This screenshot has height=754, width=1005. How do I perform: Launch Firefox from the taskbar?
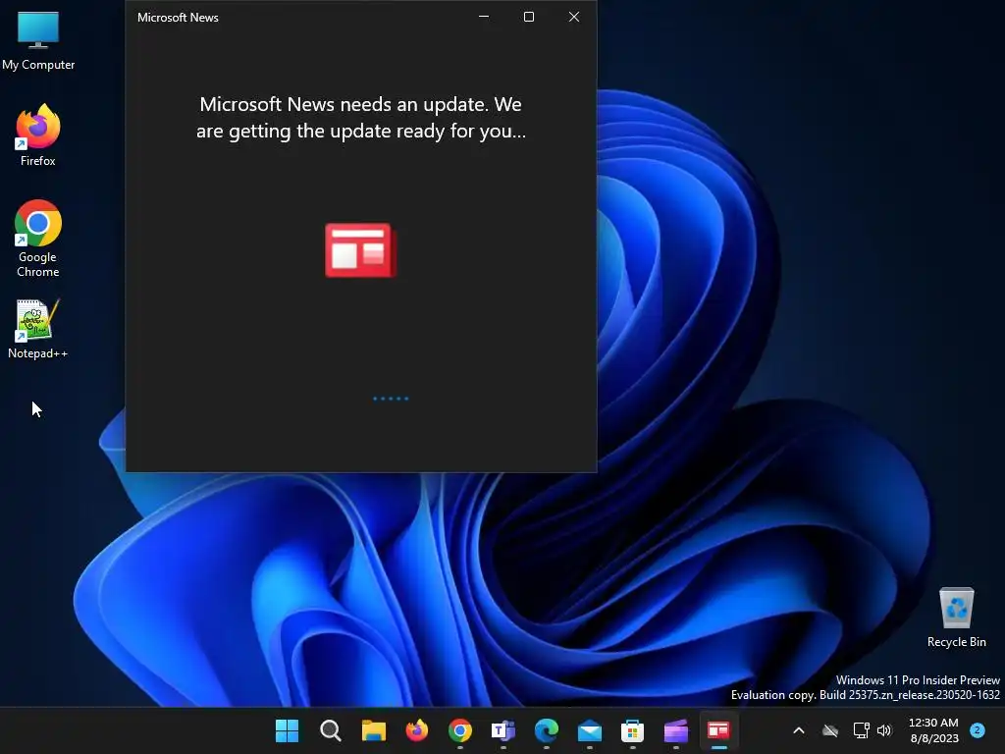[x=416, y=730]
